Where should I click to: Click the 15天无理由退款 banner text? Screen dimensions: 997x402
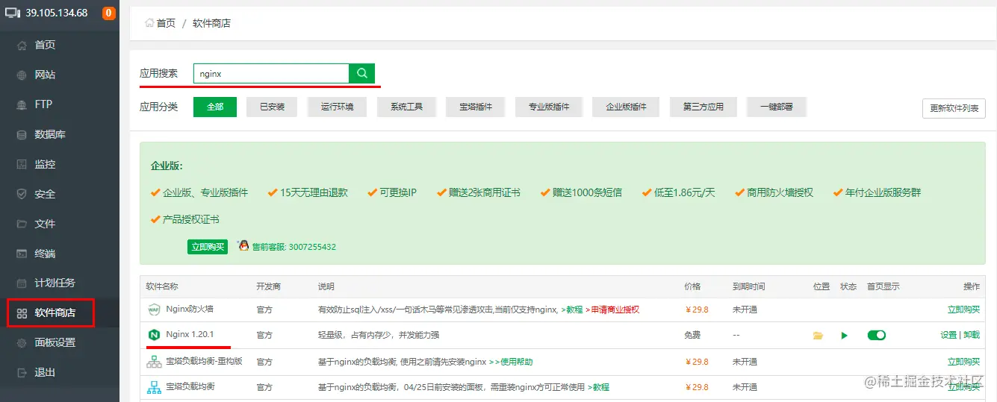point(314,192)
